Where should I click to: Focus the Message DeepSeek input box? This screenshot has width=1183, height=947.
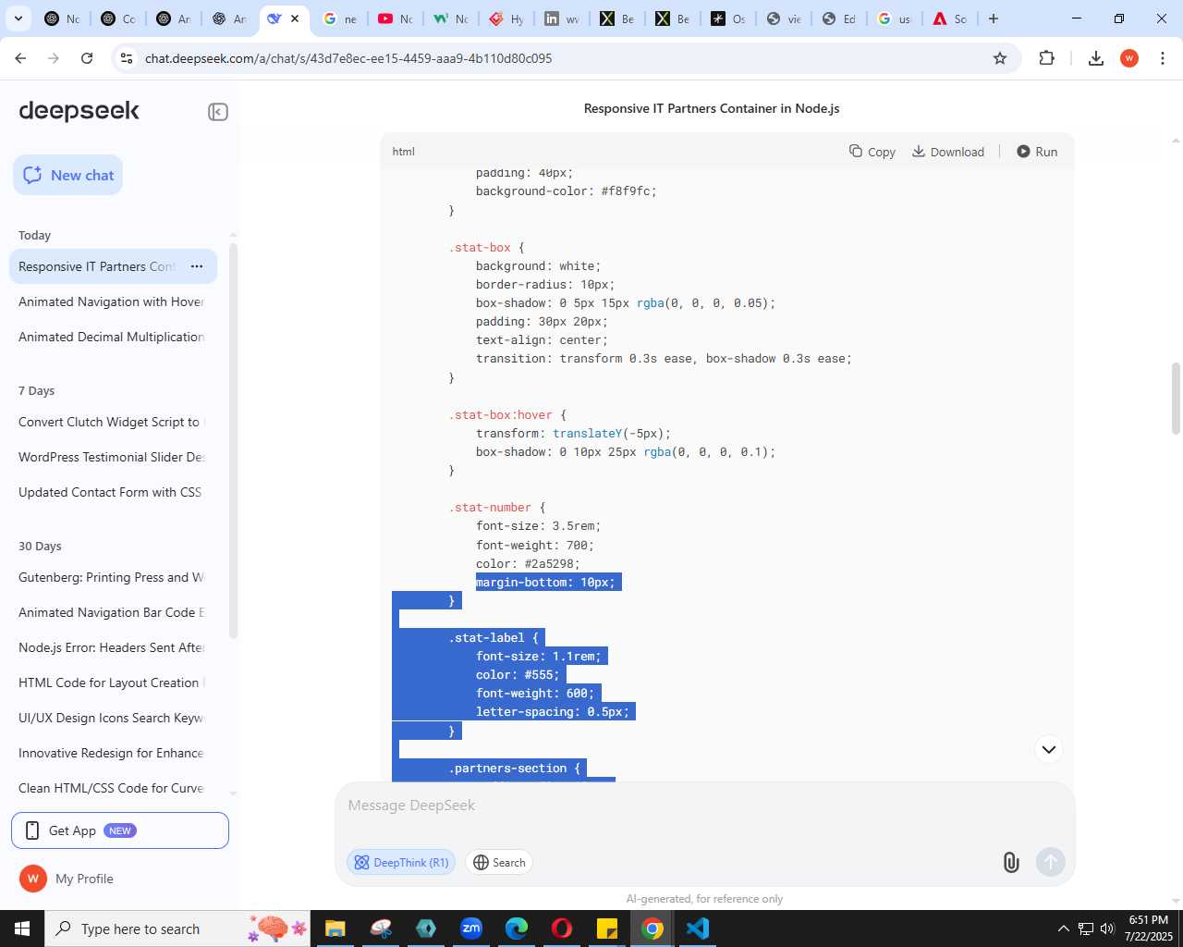point(704,806)
